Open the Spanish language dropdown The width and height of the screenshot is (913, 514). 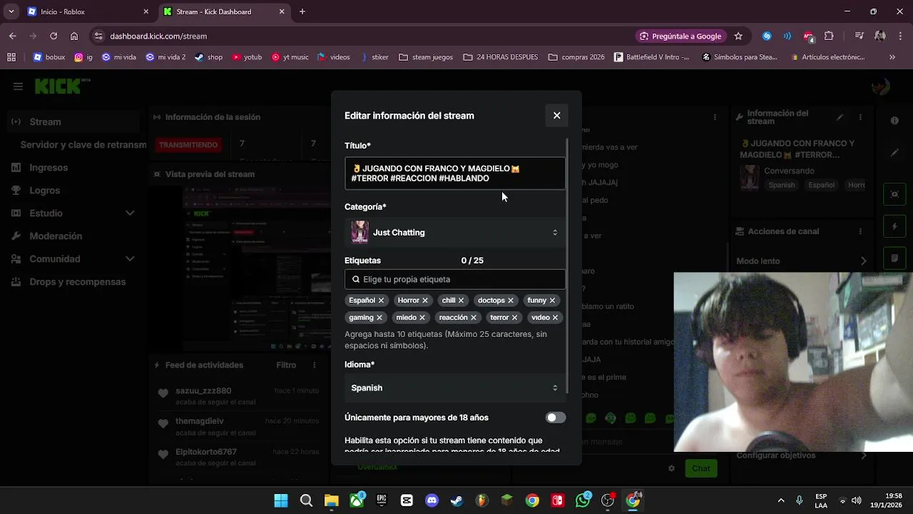(x=455, y=388)
